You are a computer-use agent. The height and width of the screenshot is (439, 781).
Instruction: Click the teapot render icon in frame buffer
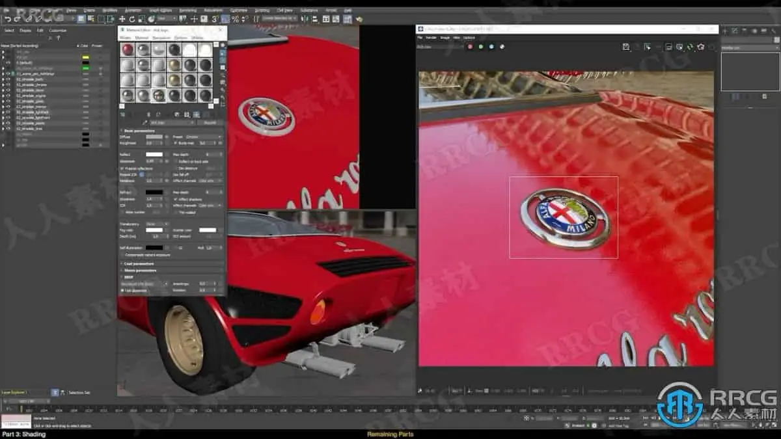tap(700, 47)
